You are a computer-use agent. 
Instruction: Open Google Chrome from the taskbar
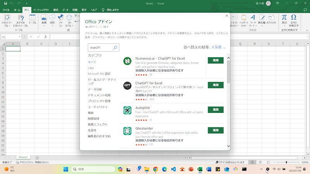tap(156, 169)
